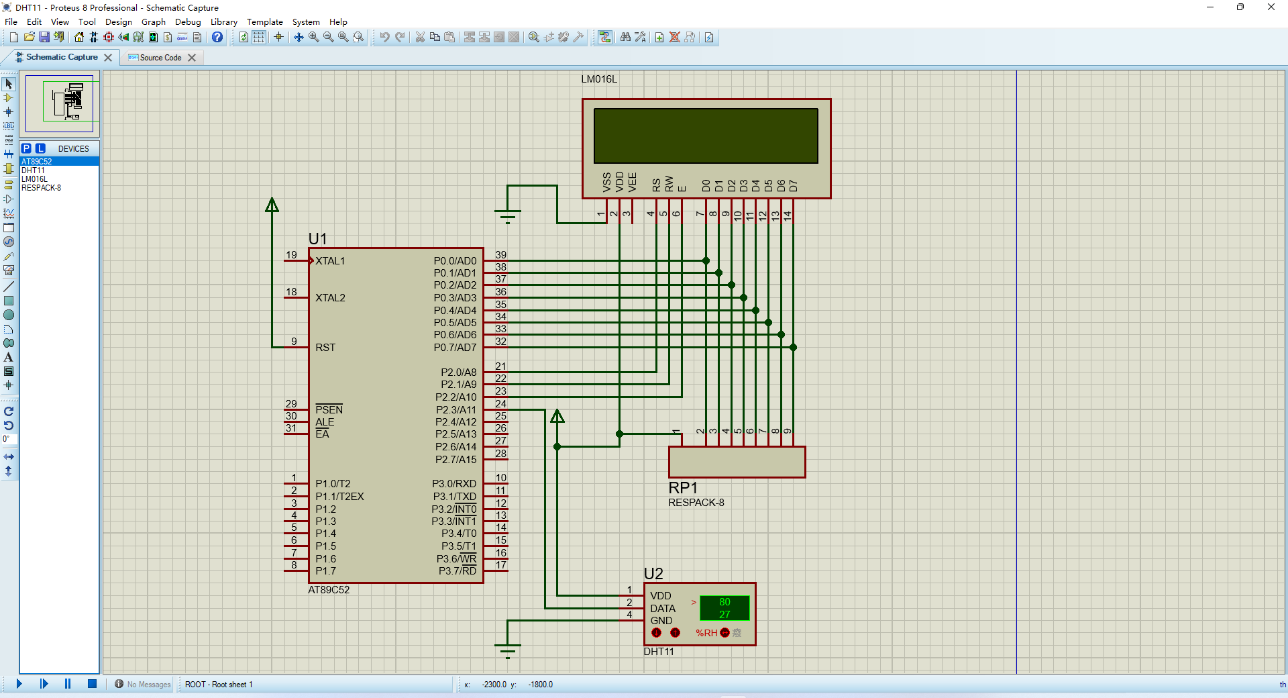Open Generator Mode with the sine wave icon
Viewport: 1288px width, 698px height.
click(x=9, y=242)
